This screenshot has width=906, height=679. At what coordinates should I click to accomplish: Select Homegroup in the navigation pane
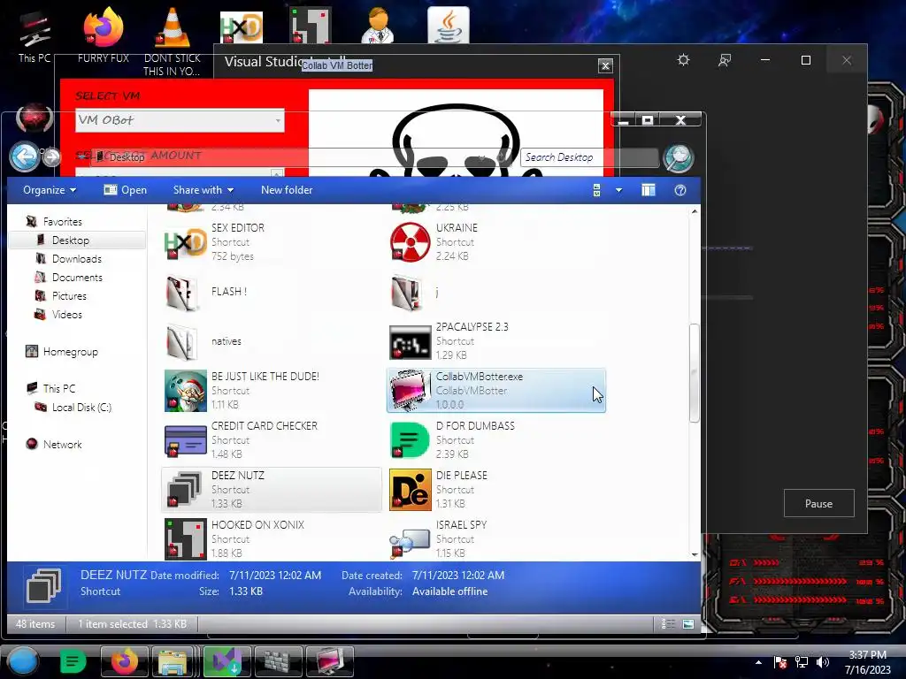(70, 352)
